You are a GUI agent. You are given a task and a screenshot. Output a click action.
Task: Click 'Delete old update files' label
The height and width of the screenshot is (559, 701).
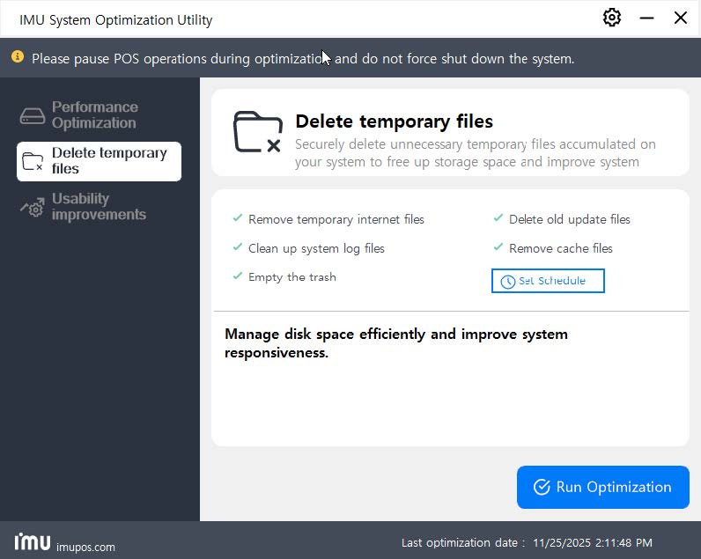[x=570, y=219]
